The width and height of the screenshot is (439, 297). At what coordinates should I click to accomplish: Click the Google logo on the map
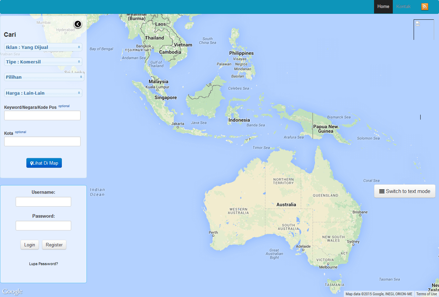(x=12, y=291)
